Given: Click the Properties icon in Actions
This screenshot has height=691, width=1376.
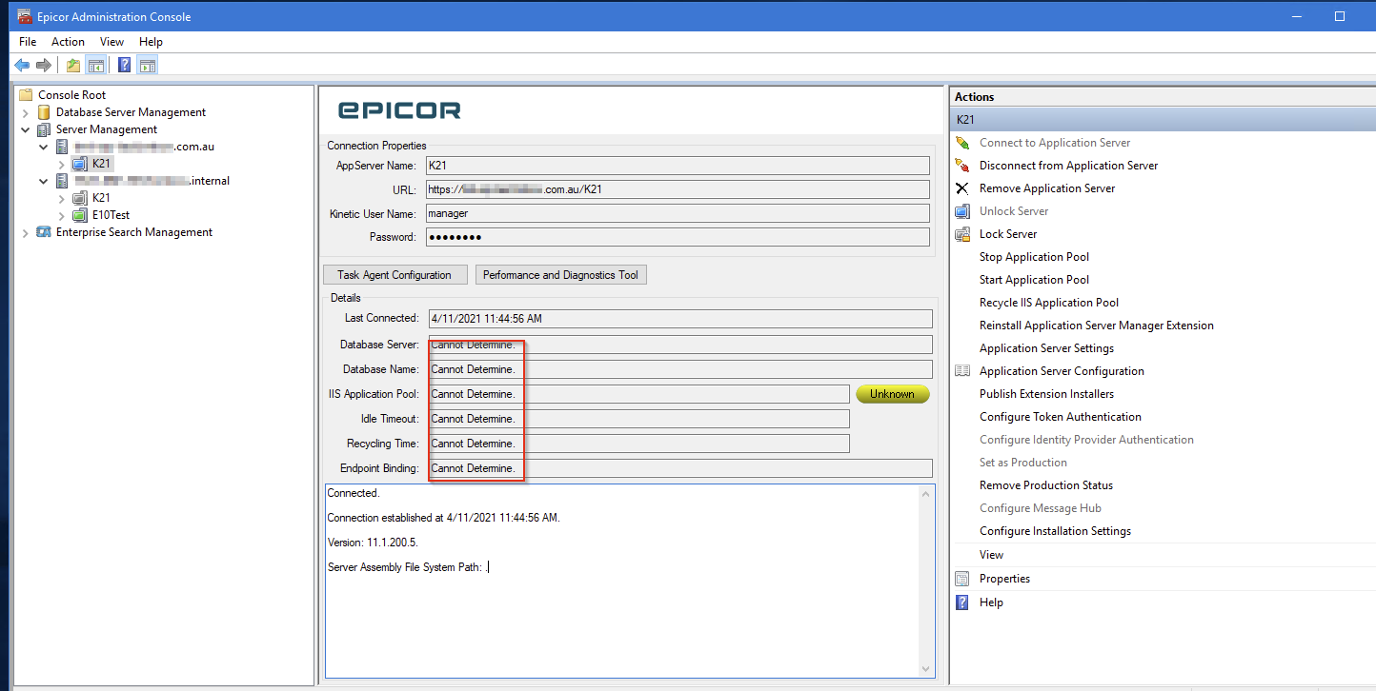Looking at the screenshot, I should click(x=962, y=579).
